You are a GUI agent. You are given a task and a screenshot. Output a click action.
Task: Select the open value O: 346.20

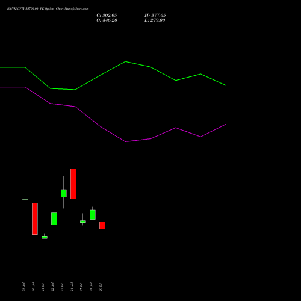coord(107,20)
